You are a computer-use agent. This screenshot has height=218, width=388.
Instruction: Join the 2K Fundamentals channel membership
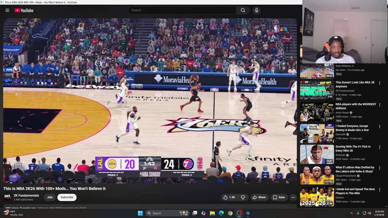[x=50, y=197]
